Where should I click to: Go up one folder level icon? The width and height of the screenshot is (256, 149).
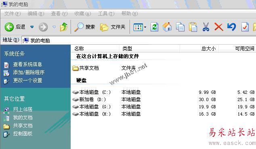click(x=64, y=27)
